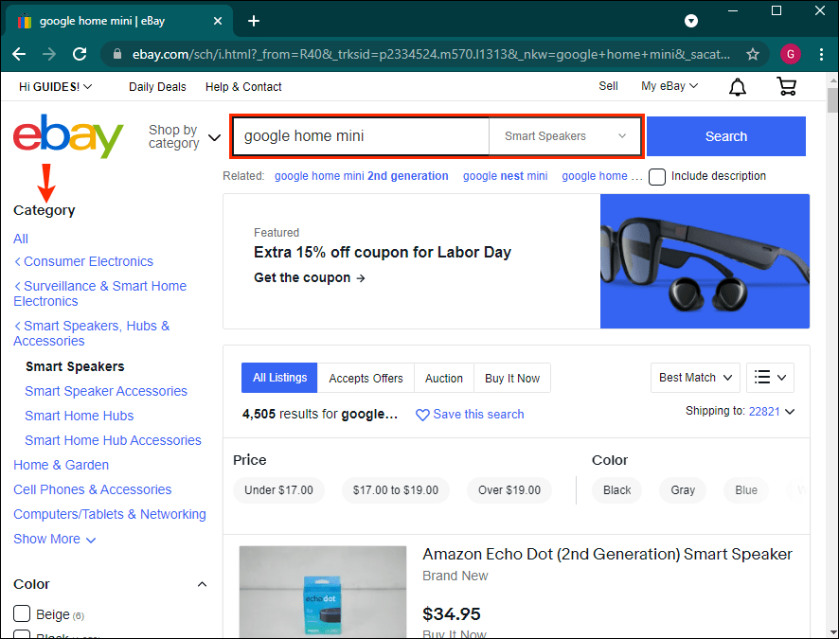Switch to Accepts Offers tab

point(366,378)
